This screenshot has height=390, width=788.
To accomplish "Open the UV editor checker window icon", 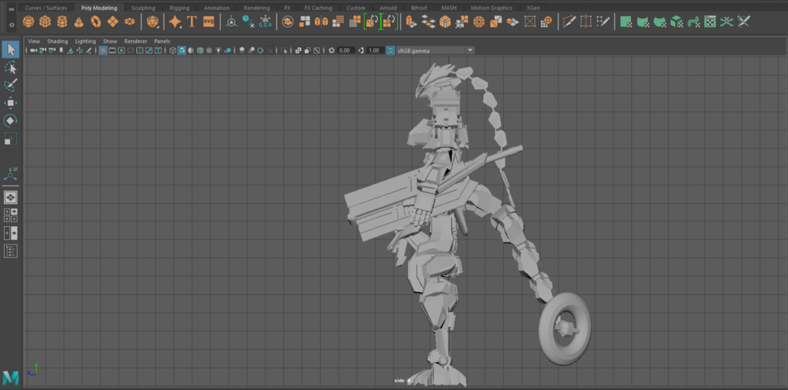I will [710, 22].
